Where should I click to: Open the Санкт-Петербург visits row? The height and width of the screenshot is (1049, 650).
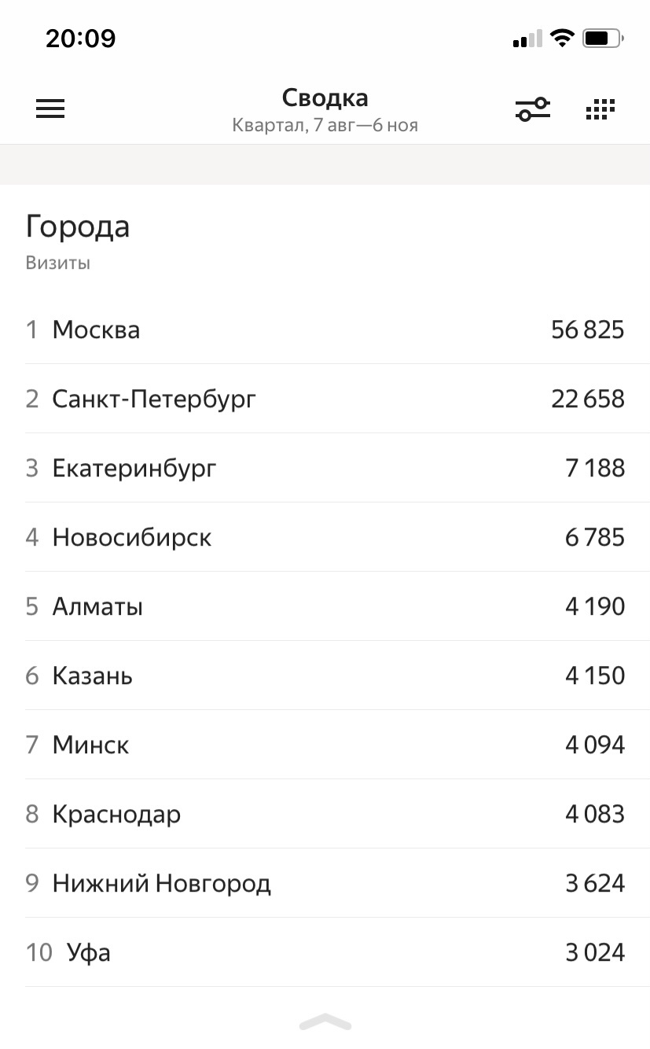[x=325, y=399]
